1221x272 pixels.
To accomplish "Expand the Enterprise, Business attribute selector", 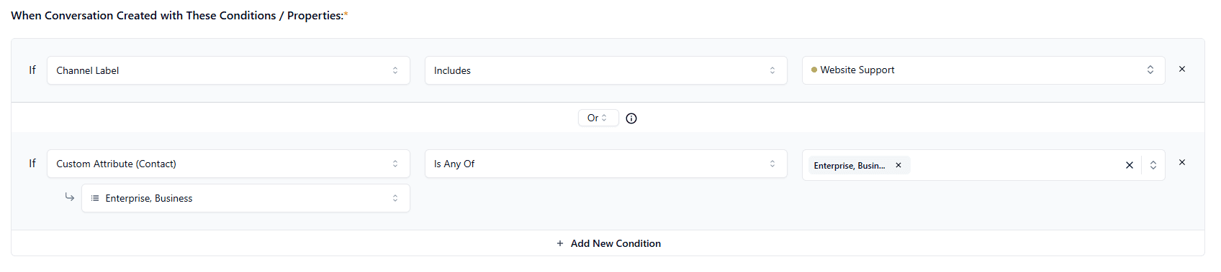I will pos(245,198).
